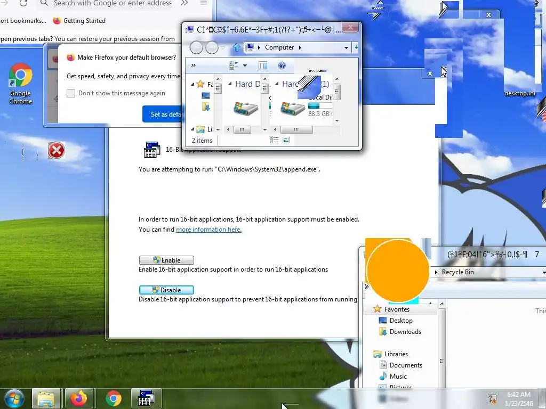546x409 pixels.
Task: Click 2 items status text in Computer window
Action: coord(202,140)
